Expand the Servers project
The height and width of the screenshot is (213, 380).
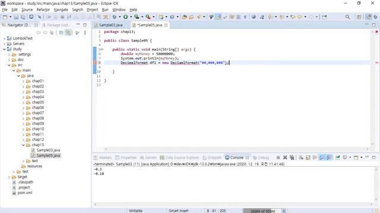[4, 44]
